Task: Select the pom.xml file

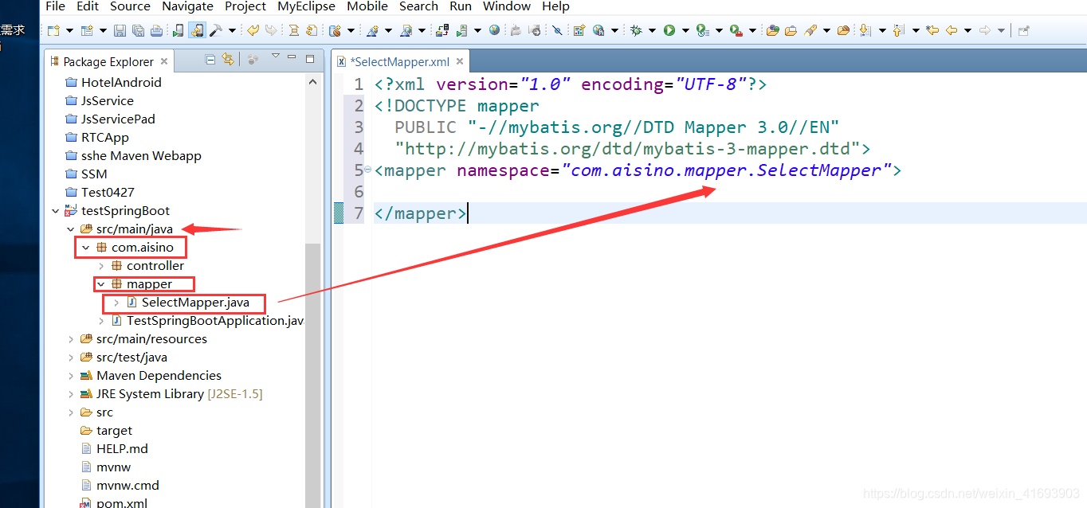Action: point(121,502)
